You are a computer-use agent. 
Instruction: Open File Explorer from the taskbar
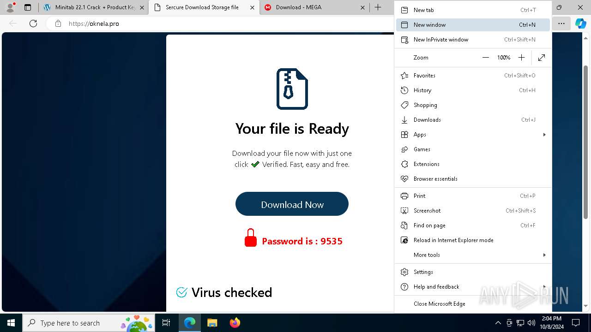(x=212, y=323)
